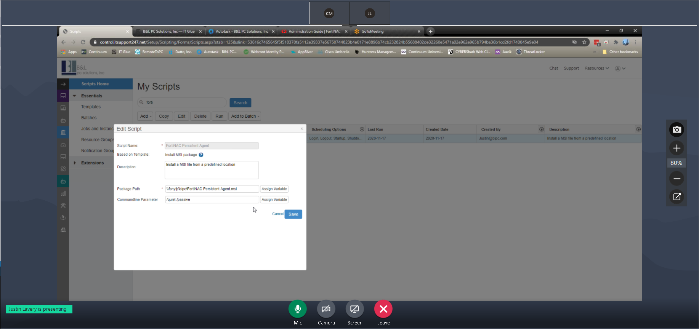
Task: Open Batches in the left navigation
Action: pyautogui.click(x=89, y=118)
